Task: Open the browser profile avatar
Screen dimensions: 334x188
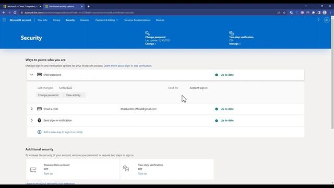Action: click(x=325, y=13)
